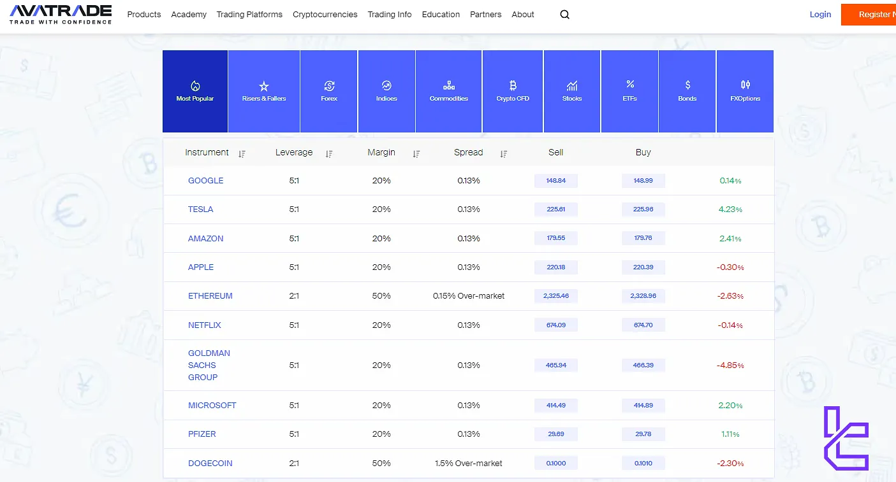Open the Cryptocurrencies menu
Viewport: 896px width, 482px height.
coord(325,15)
